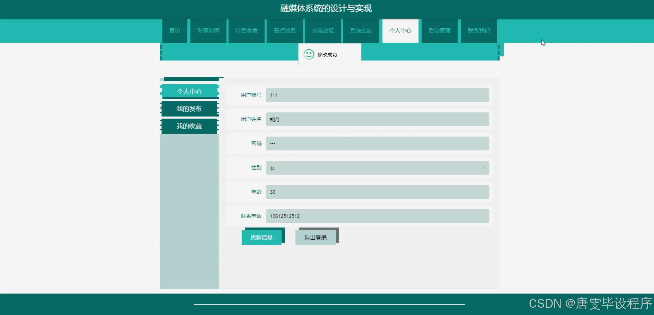The image size is (654, 315).
Task: Click the smiley icon in success notification
Action: pos(309,54)
